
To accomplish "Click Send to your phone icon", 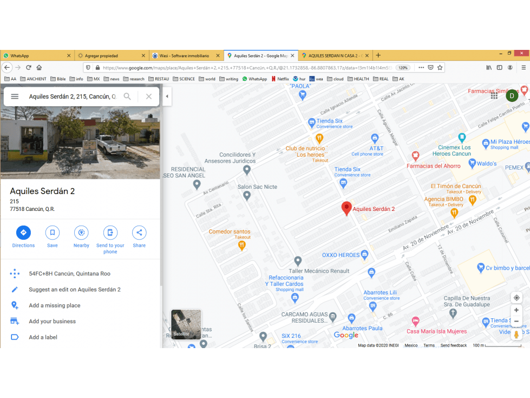I will click(x=110, y=233).
